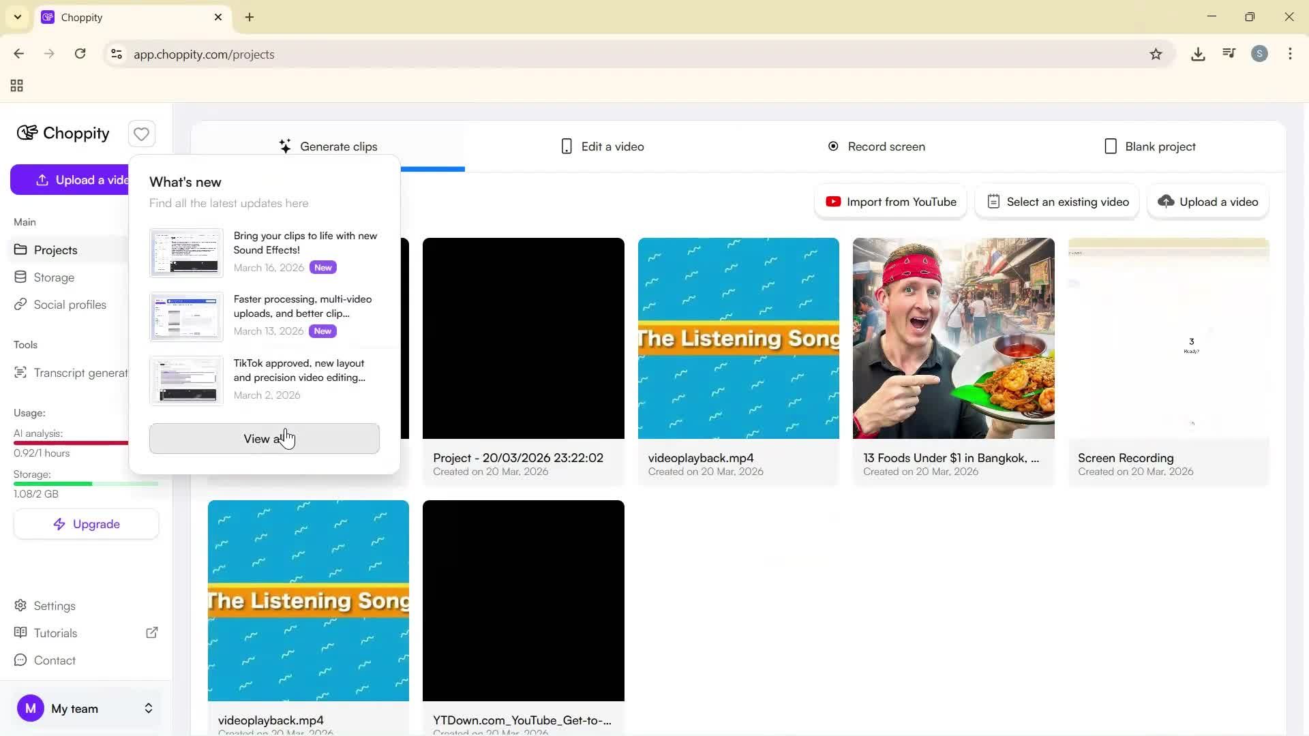The width and height of the screenshot is (1309, 736).
Task: Show browser downloads panel
Action: [x=1199, y=54]
